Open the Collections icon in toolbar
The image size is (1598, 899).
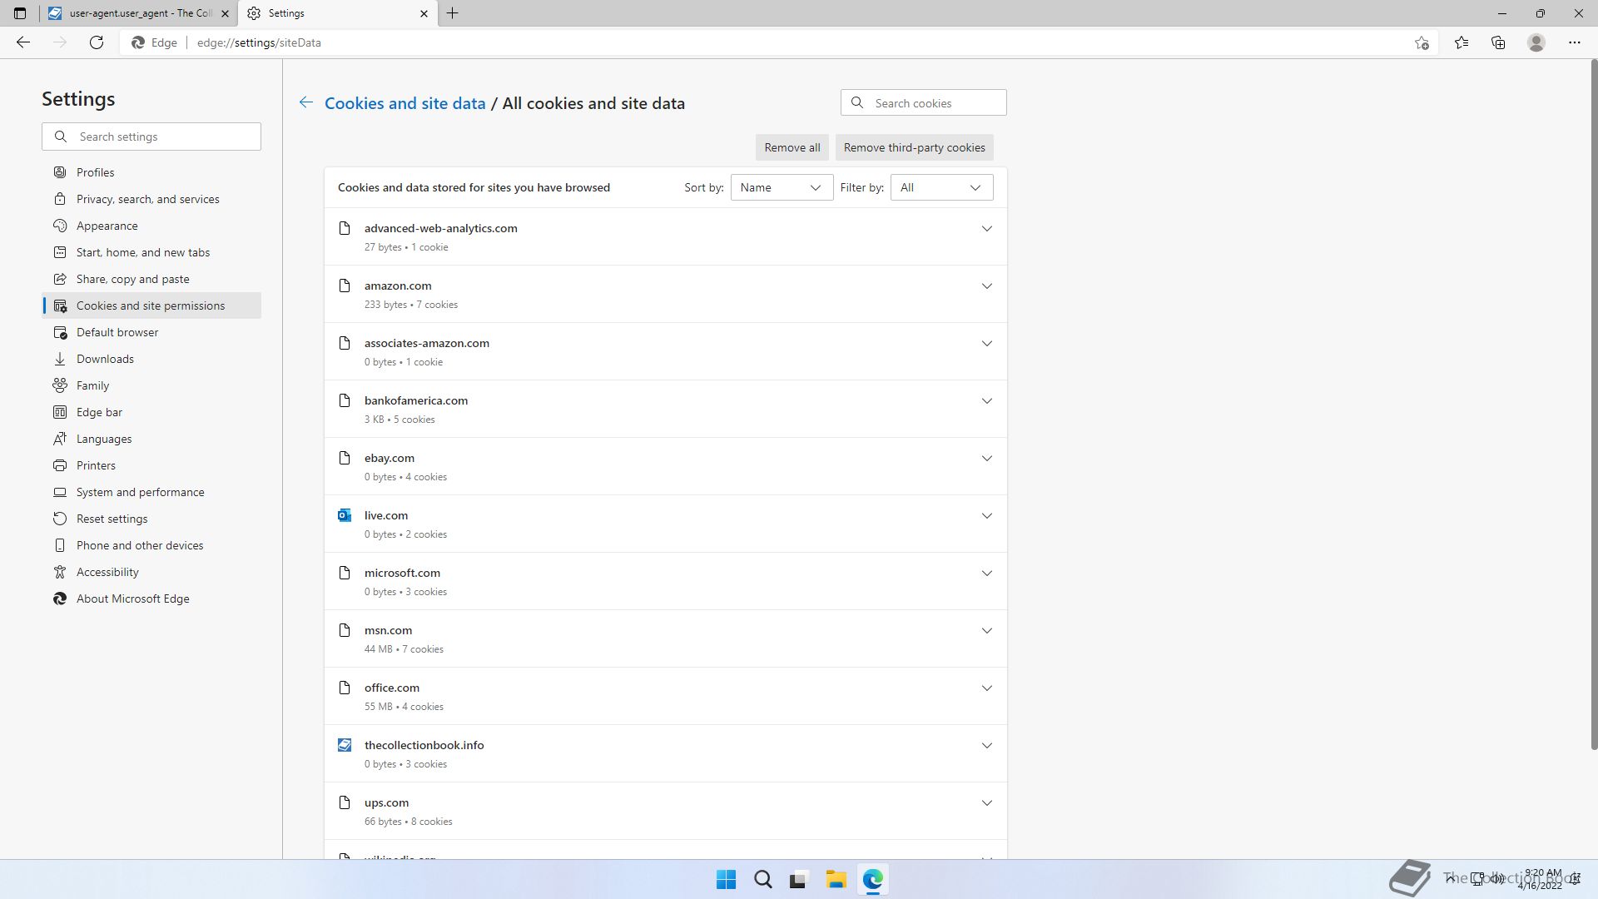click(x=1498, y=42)
